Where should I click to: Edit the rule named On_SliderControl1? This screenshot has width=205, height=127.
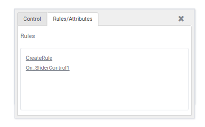pyautogui.click(x=48, y=68)
